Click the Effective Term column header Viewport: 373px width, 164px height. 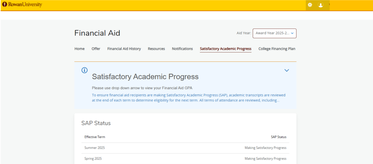tap(95, 137)
